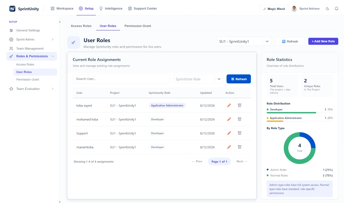Viewport: 344px width, 203px height.
Task: Collapse sidebar using top arrow button
Action: pos(60,22)
